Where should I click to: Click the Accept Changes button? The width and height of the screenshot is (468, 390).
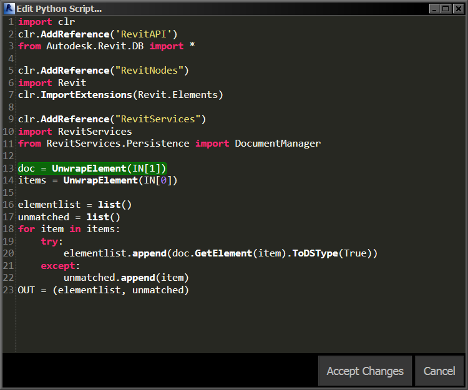tap(365, 371)
